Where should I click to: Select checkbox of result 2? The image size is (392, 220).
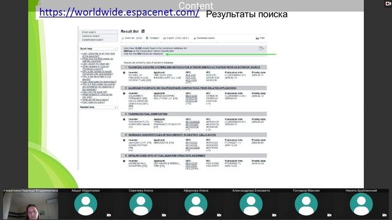coord(123,88)
